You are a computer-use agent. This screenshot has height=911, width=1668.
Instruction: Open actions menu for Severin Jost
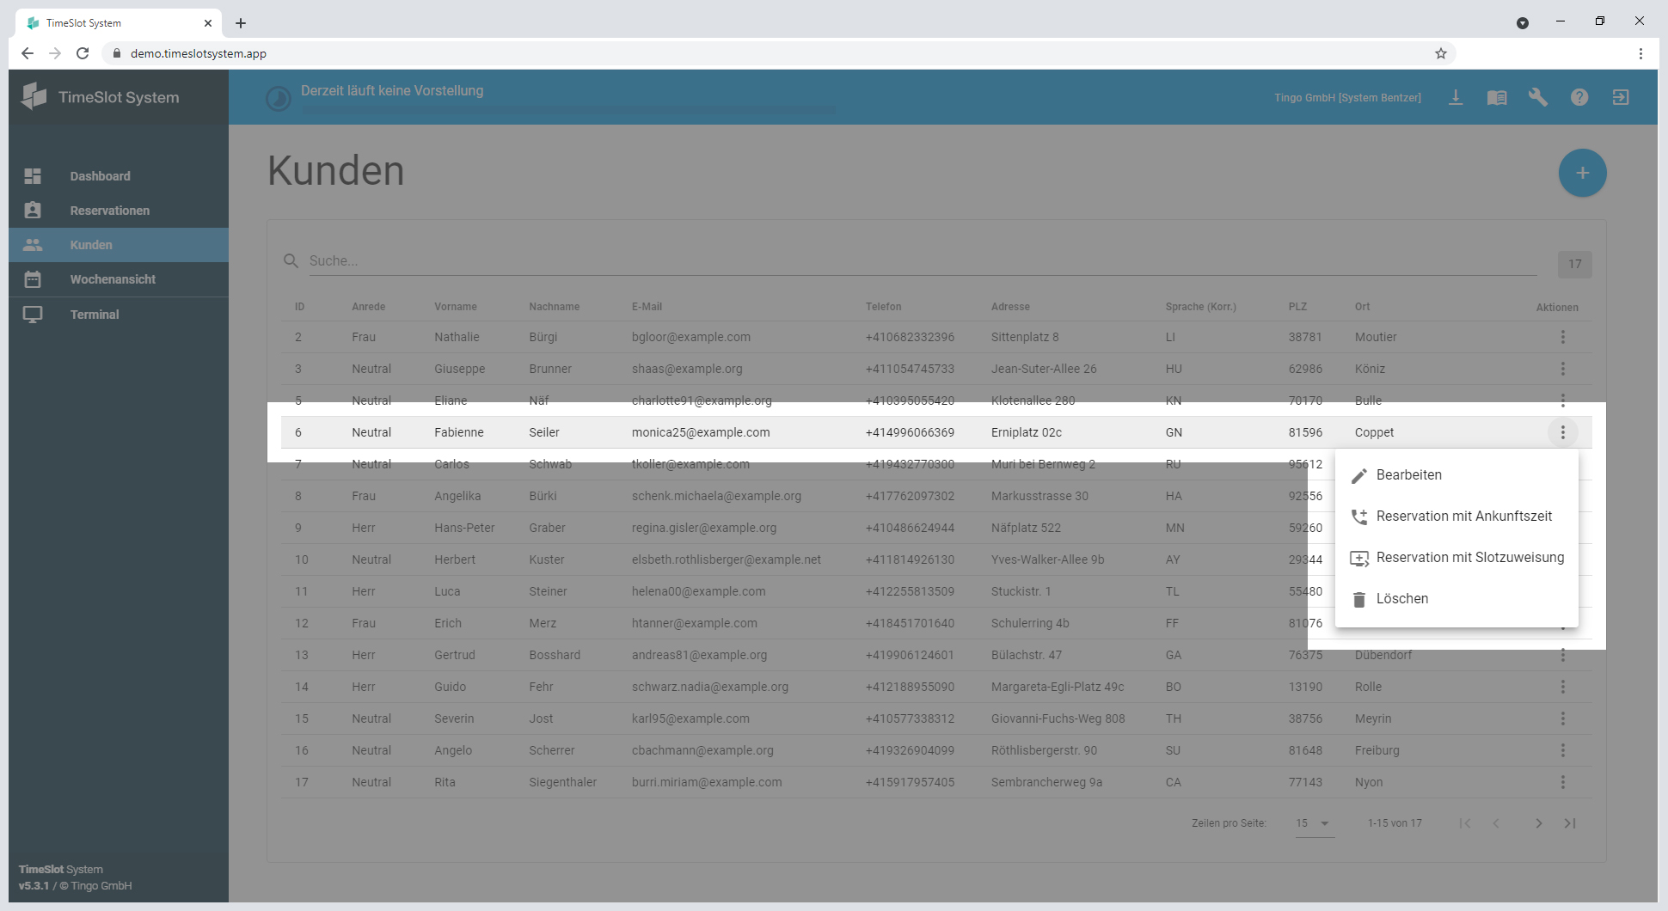click(1563, 718)
